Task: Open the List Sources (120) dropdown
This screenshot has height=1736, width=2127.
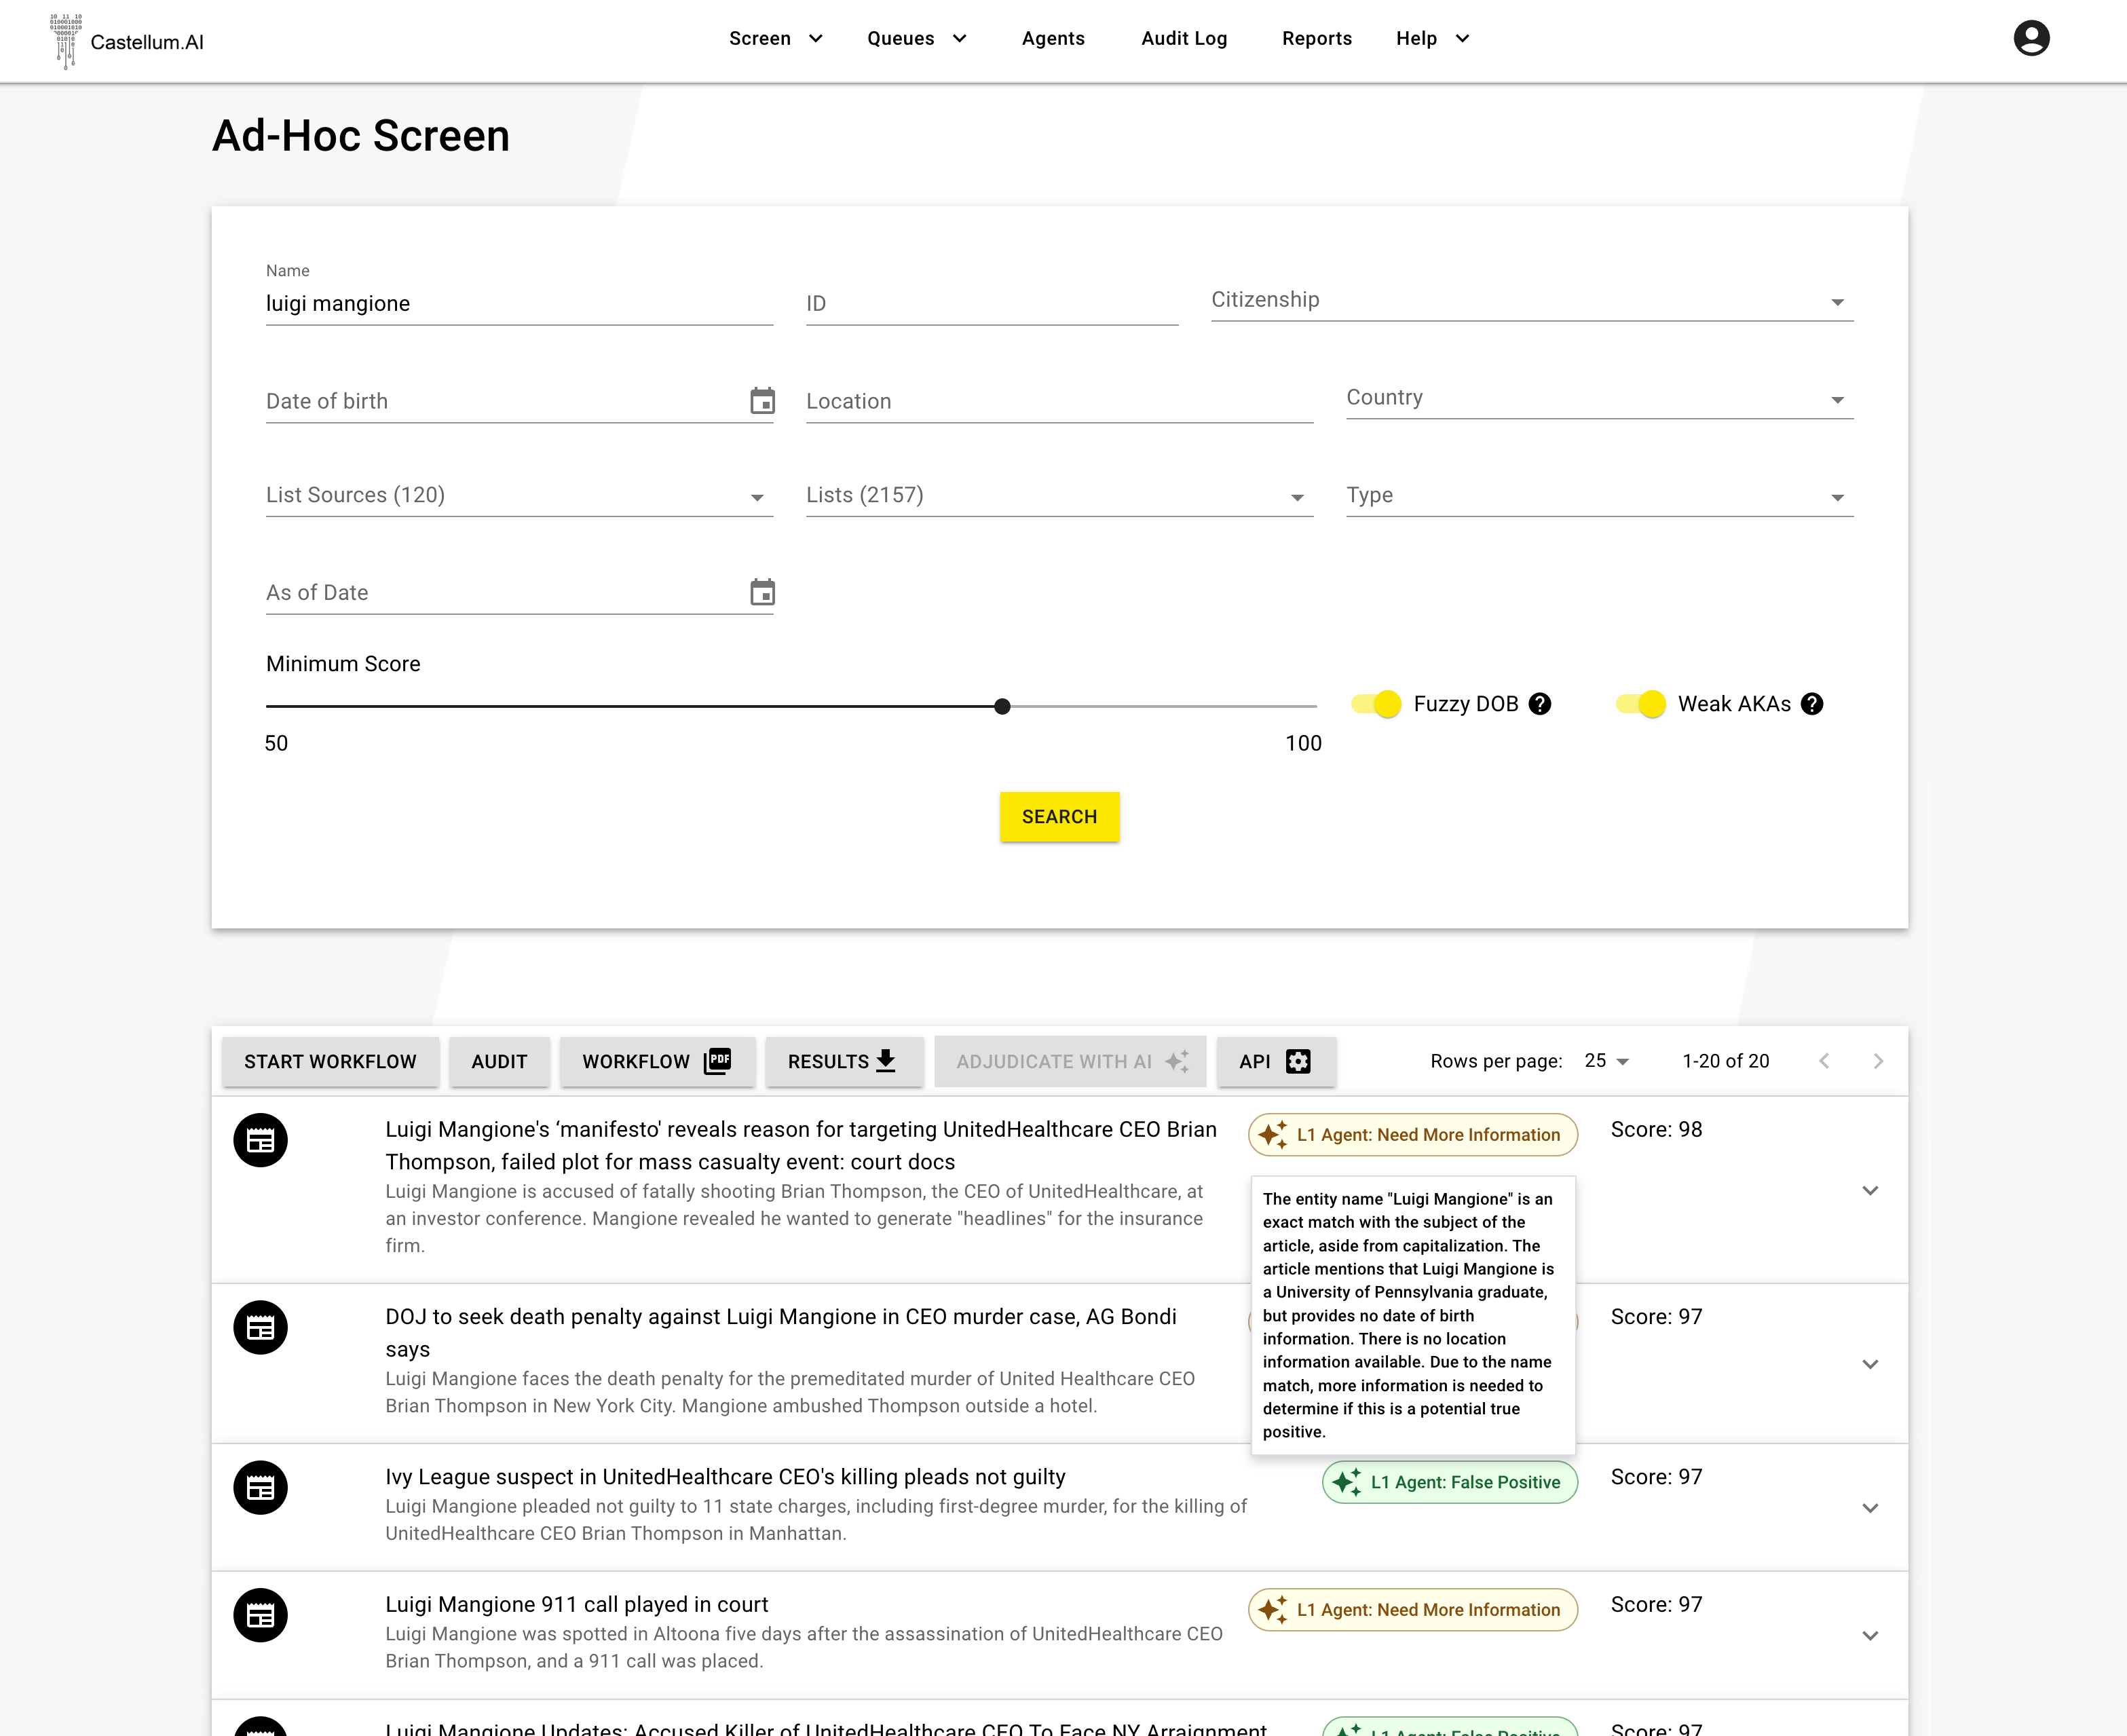Action: [x=519, y=496]
